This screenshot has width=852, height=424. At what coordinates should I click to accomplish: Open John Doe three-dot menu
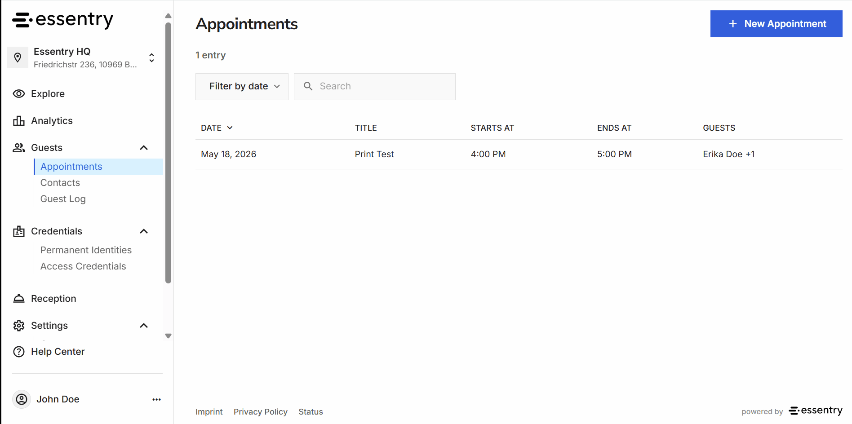coord(156,399)
